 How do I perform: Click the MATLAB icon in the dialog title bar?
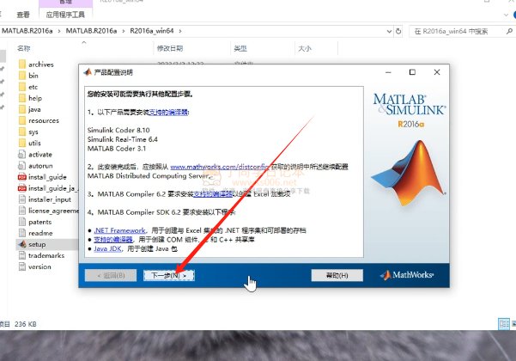pos(88,72)
